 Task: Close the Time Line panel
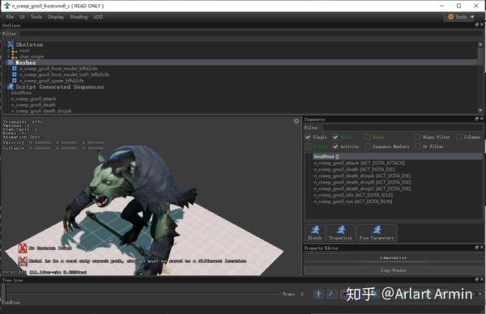tap(482, 279)
